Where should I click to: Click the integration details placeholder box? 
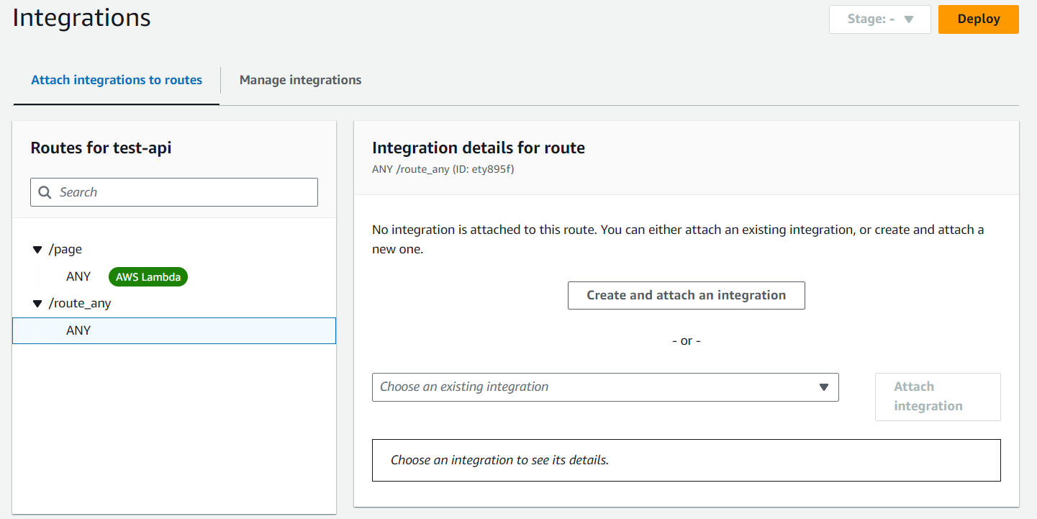click(x=686, y=460)
